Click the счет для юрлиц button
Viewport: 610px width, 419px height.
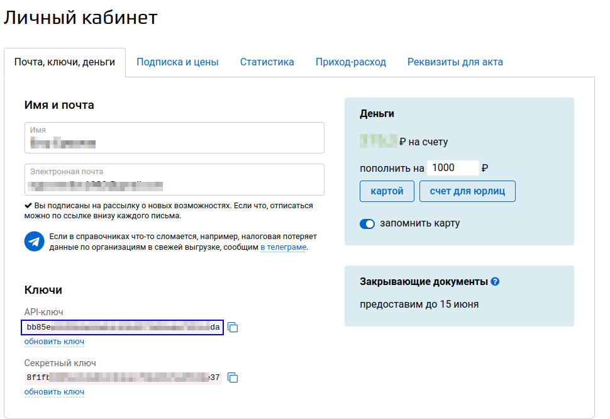[x=467, y=191]
